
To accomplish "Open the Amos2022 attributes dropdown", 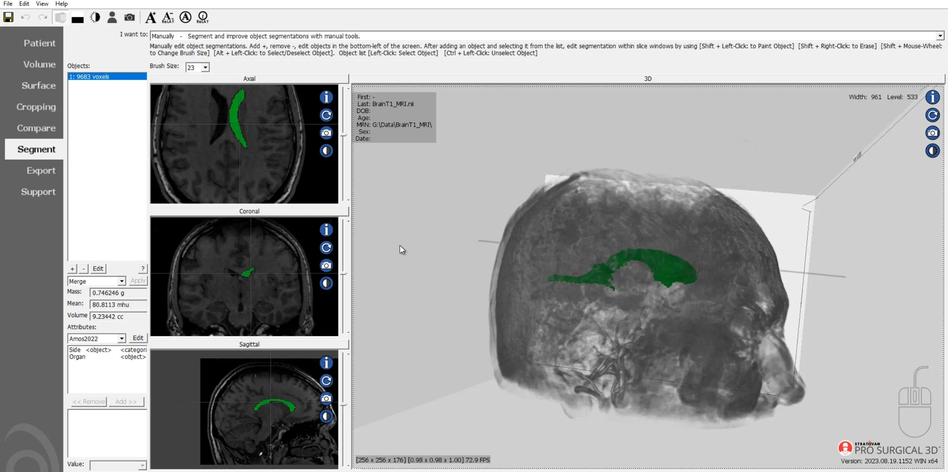I will point(121,338).
